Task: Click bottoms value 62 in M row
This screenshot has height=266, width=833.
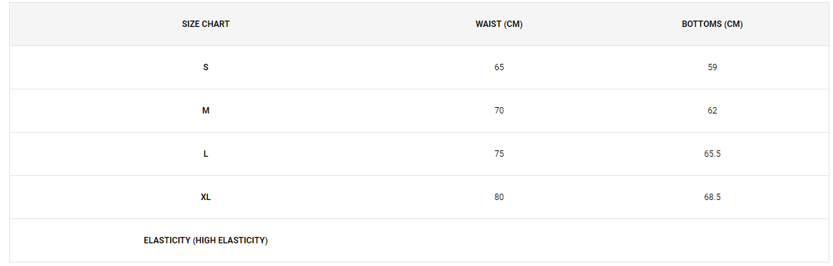Action: (x=712, y=111)
